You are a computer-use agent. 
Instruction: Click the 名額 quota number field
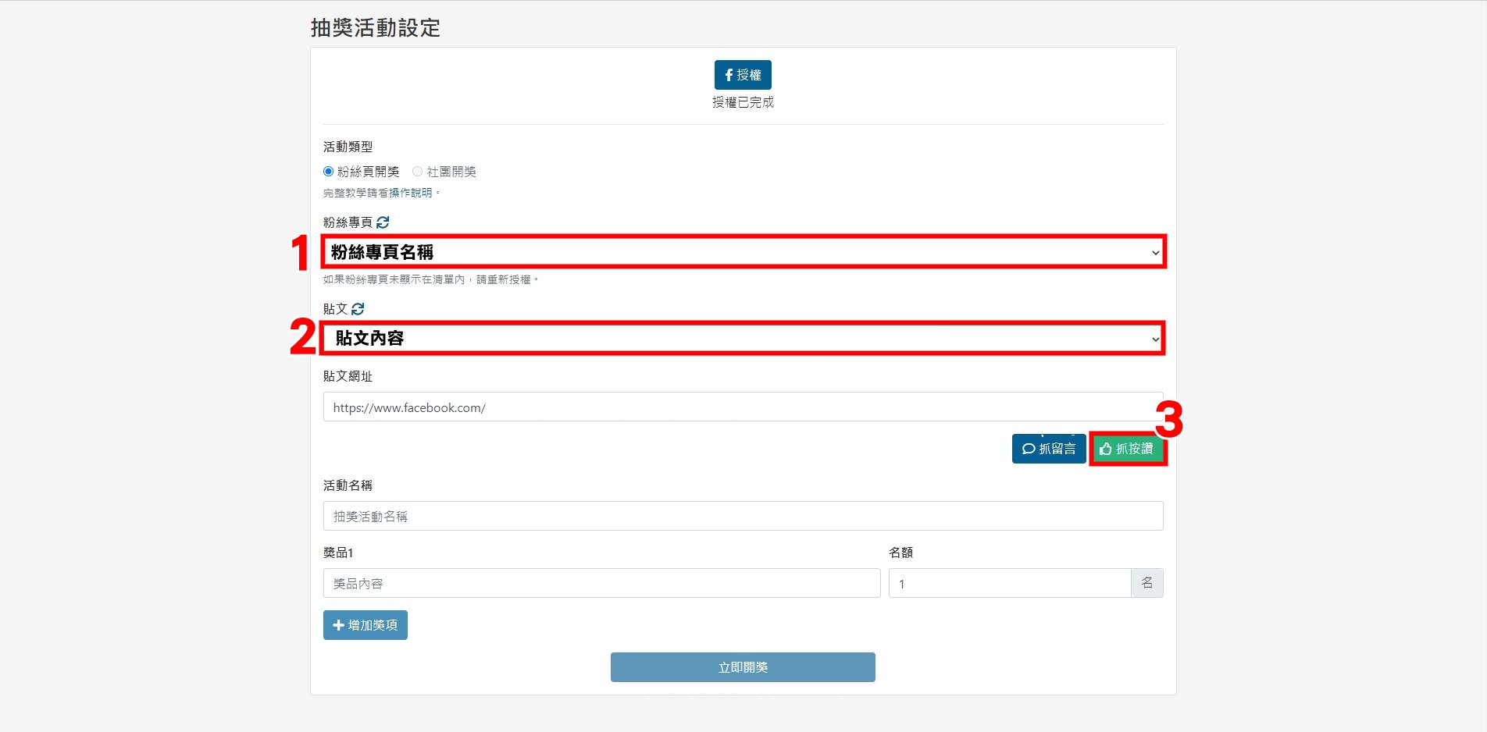(1010, 583)
